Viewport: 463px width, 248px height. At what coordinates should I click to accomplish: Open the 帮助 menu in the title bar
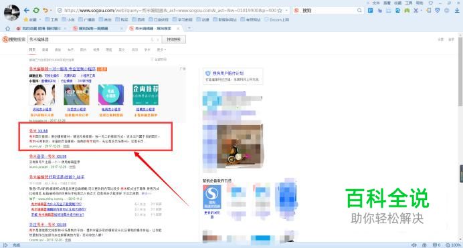[x=420, y=3]
